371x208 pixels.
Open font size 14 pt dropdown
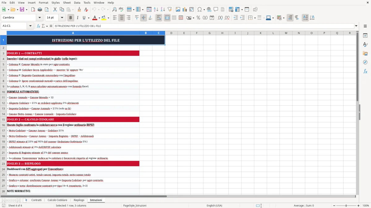tap(62, 18)
